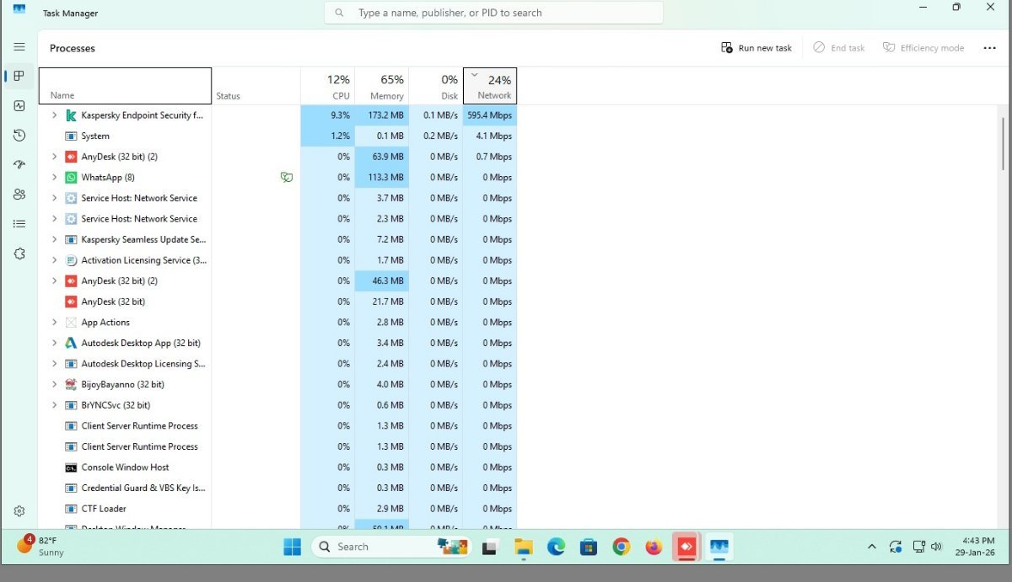1012x582 pixels.
Task: Click the volume icon in system tray
Action: click(936, 547)
